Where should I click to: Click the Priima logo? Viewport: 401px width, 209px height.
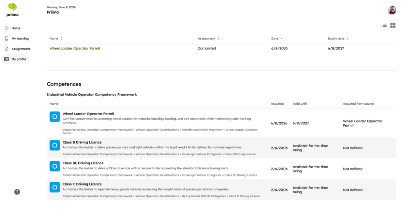[12, 10]
